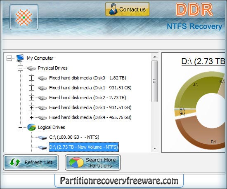
Task: Click the Disk4 hard disk icon
Action: [x=43, y=117]
